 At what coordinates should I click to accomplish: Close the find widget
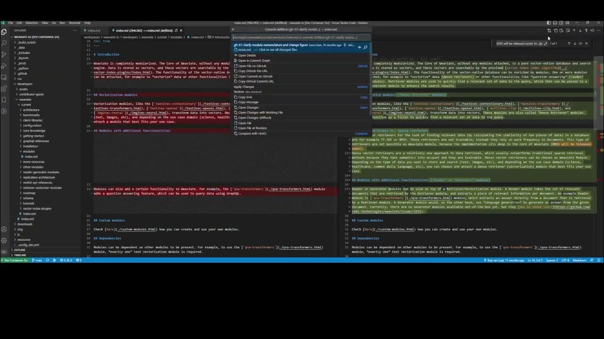point(587,43)
